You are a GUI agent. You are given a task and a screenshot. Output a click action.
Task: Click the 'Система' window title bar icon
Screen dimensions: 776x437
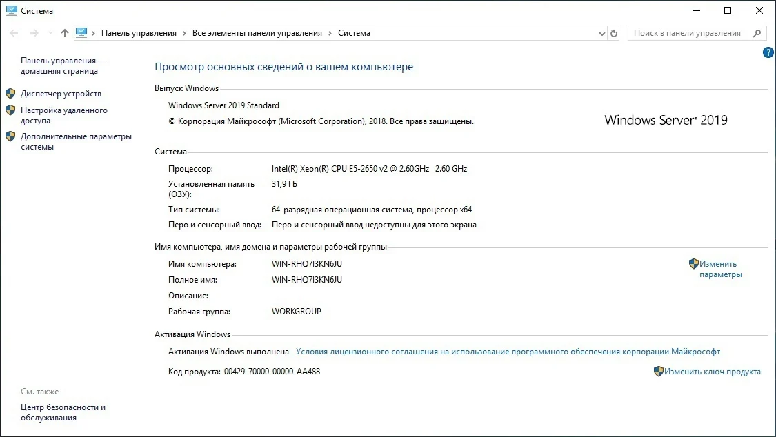12,10
